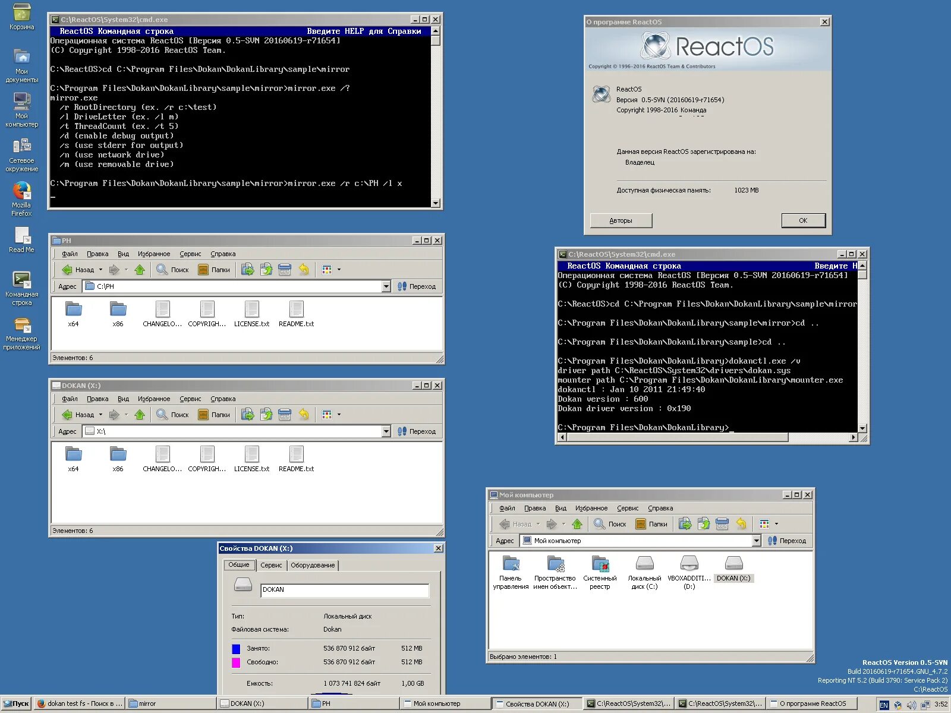Expand address dropdown in PH window
The height and width of the screenshot is (713, 951).
386,286
